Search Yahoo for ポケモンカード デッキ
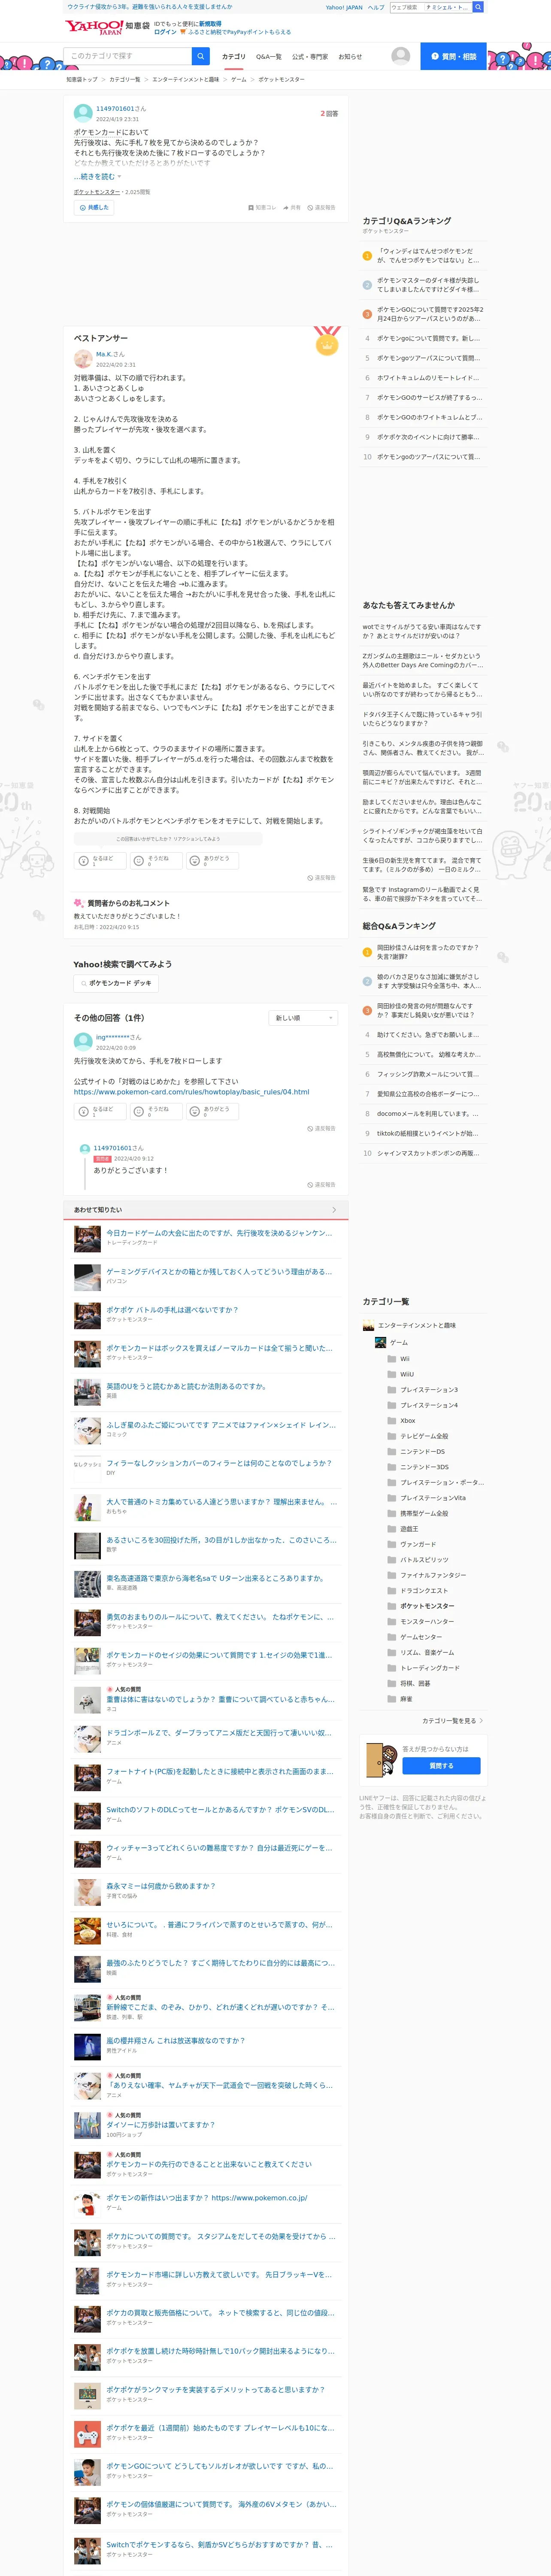The height and width of the screenshot is (2576, 551). (x=116, y=983)
